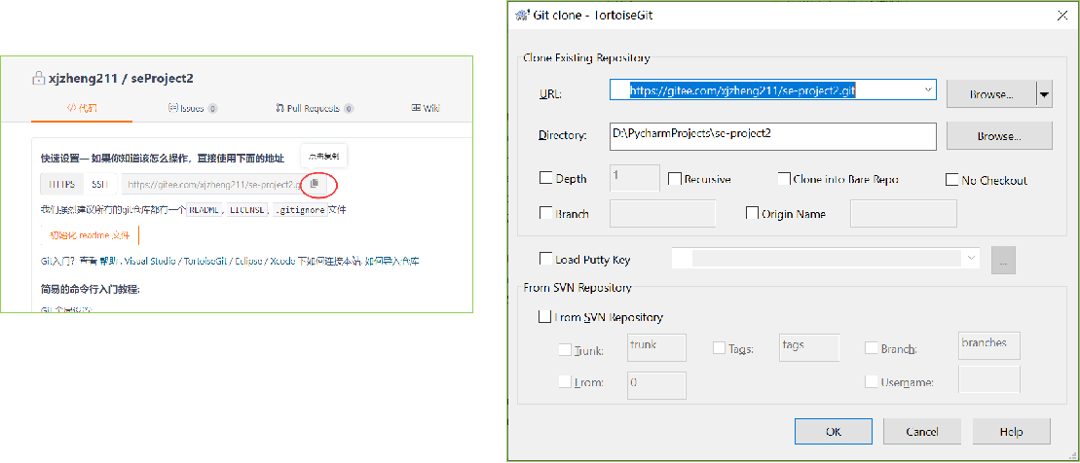Click the URL combo box in Git clone

(772, 90)
